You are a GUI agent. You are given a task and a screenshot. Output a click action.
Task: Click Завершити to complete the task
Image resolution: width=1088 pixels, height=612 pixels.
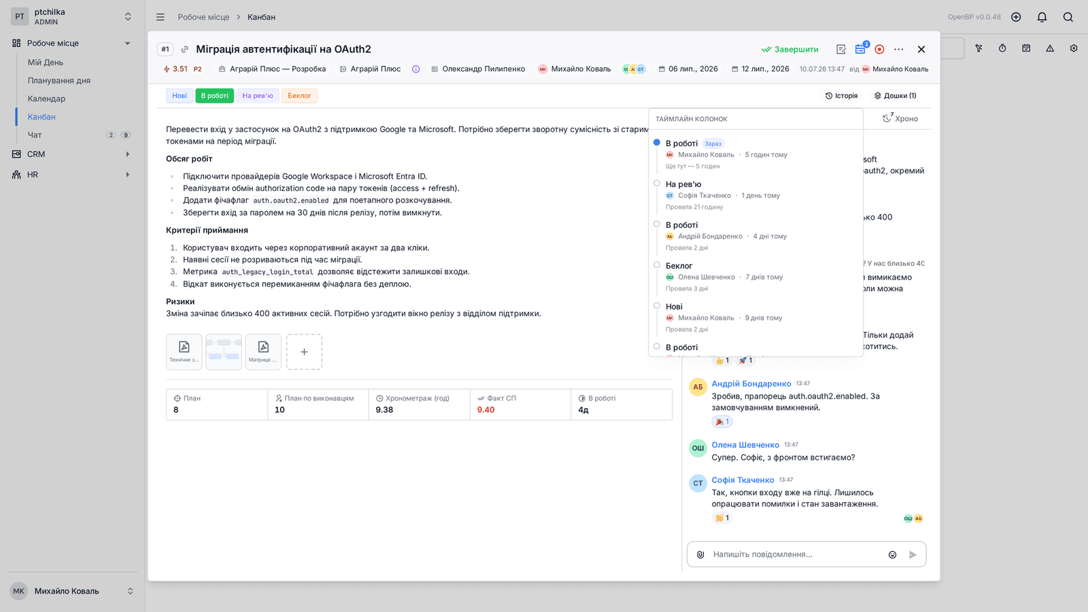point(790,49)
